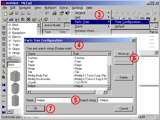Click the Cancel button

click(x=123, y=108)
